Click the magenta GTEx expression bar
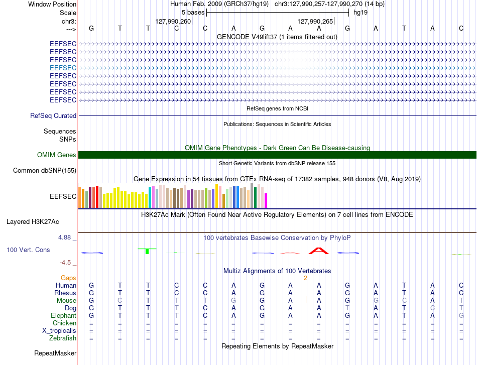Image resolution: width=477 pixels, height=365 pixels. pyautogui.click(x=266, y=200)
